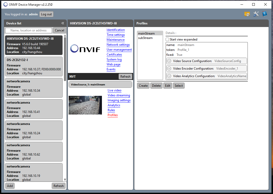Screen dimensions: 273x194
Task: Open the Video streaming link
Action: [119, 95]
